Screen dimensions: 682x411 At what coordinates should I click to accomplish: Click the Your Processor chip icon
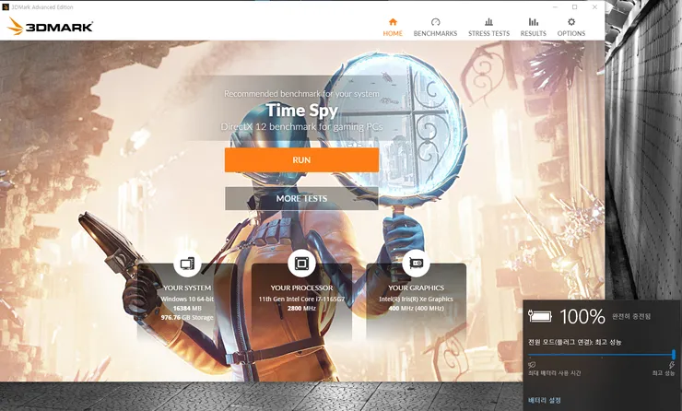pos(301,264)
